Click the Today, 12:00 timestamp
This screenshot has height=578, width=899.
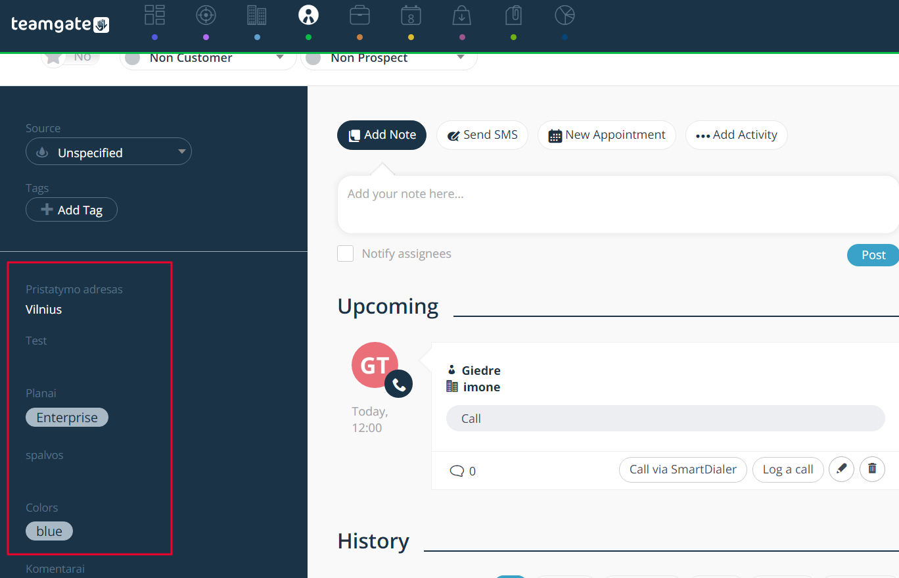[370, 420]
